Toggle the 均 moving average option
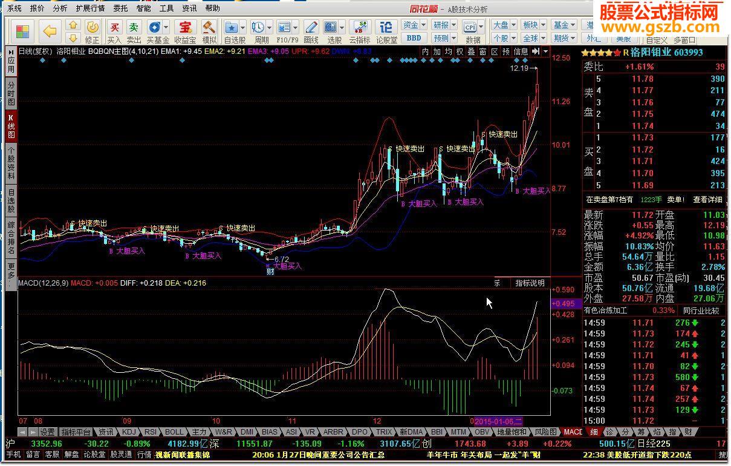 pos(448,52)
